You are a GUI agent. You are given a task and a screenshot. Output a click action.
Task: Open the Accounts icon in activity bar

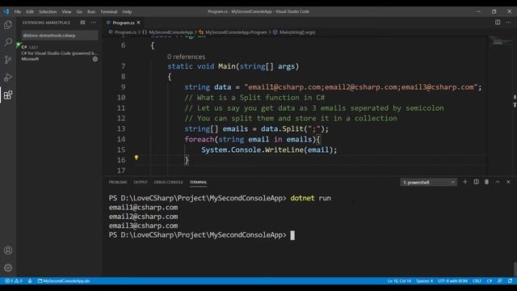pyautogui.click(x=8, y=250)
